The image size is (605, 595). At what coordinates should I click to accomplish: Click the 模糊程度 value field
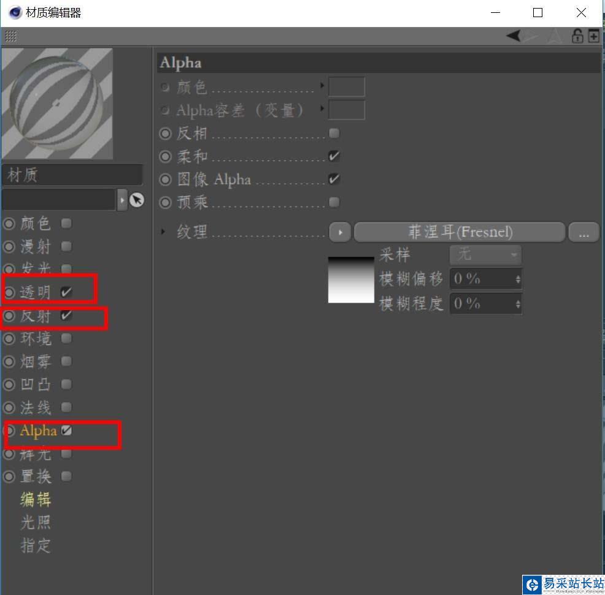486,305
